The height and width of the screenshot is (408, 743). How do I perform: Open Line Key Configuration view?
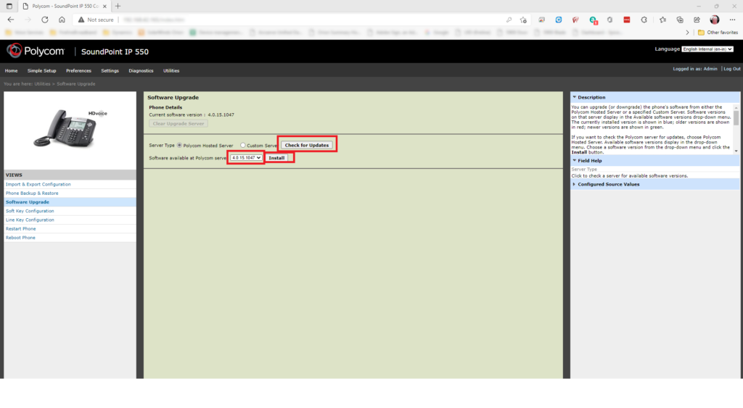coord(30,220)
